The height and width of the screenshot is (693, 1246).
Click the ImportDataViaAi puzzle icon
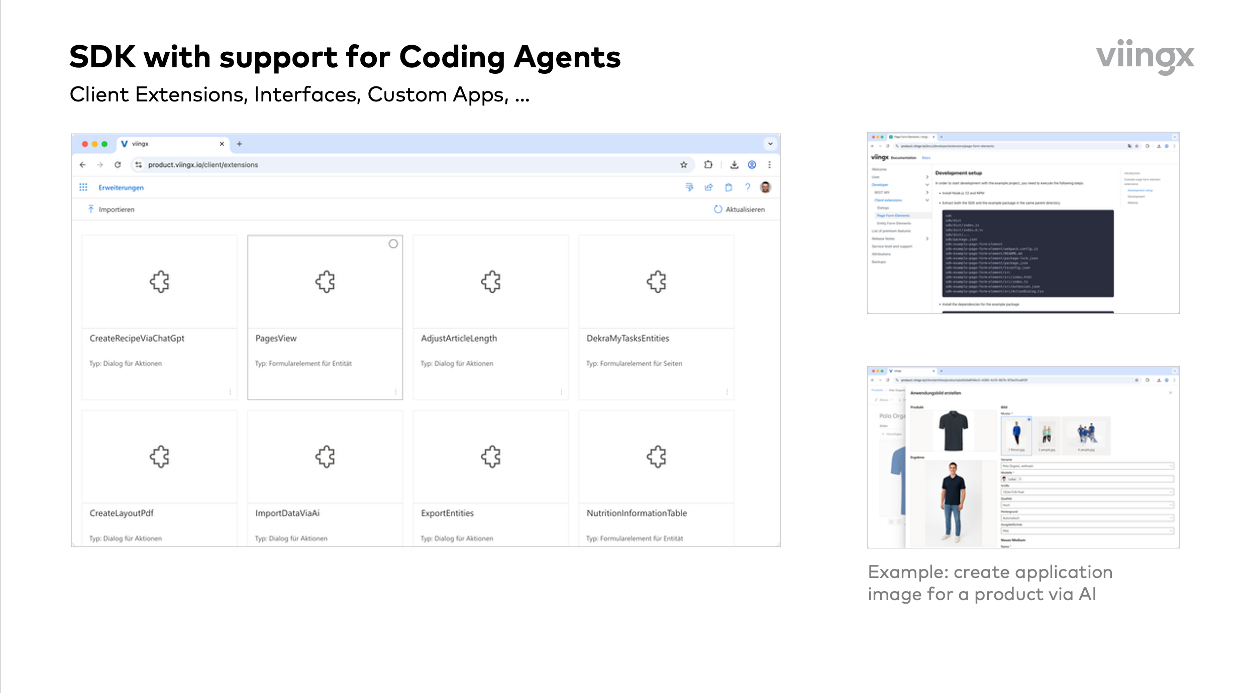325,456
